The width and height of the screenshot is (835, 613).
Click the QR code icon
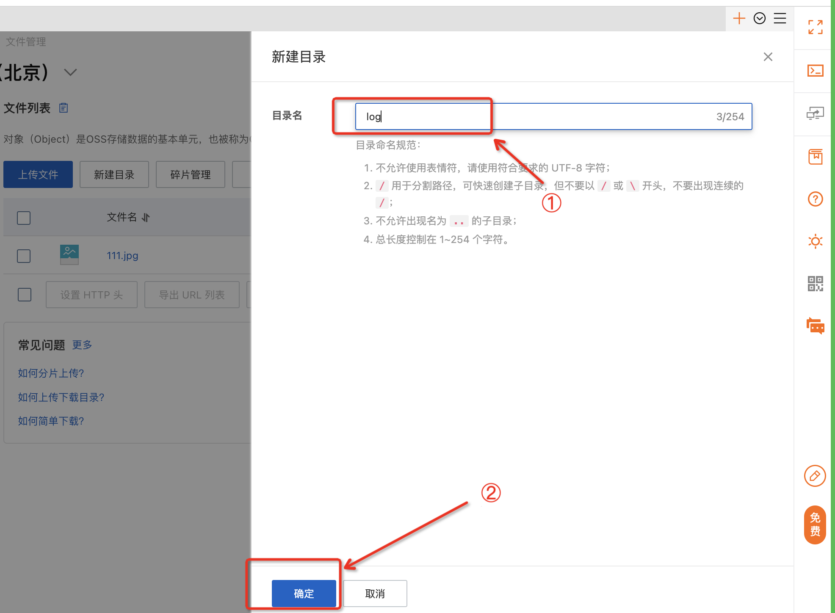(x=815, y=284)
